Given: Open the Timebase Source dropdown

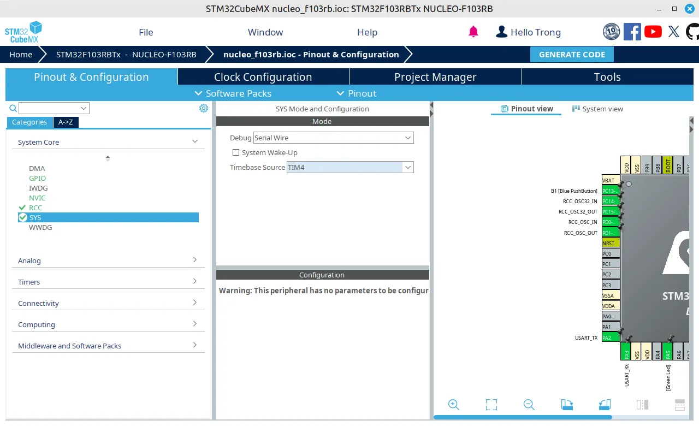Looking at the screenshot, I should point(350,167).
